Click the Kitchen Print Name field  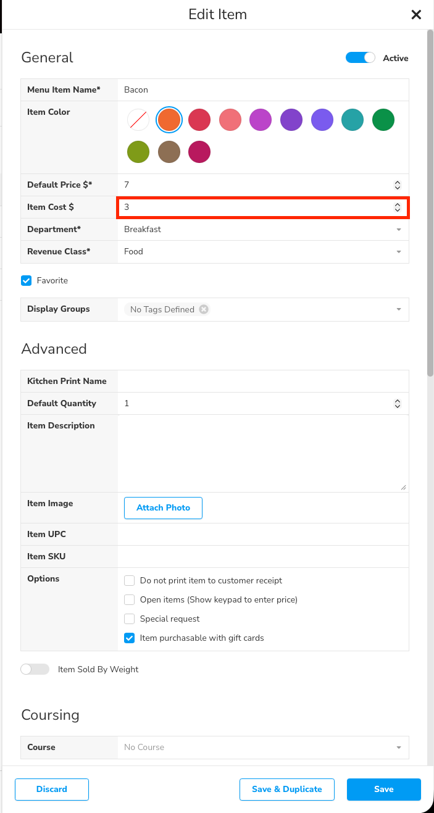(x=262, y=381)
